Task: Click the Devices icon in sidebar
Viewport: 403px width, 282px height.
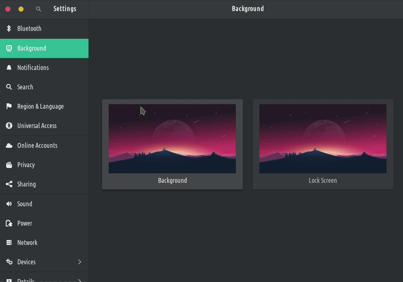Action: tap(9, 262)
